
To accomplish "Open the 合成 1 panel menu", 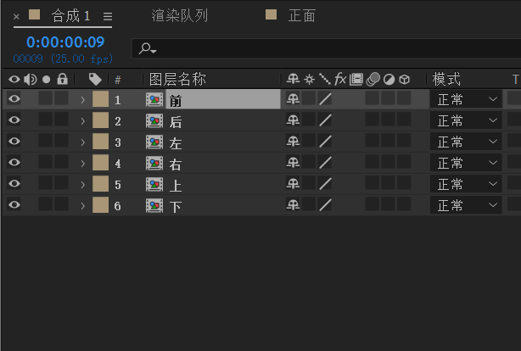I will 108,16.
